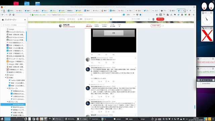Open the メッセージ item in Twitter navigation
Viewport: 215px width, 121px height.
pyautogui.click(x=89, y=19)
